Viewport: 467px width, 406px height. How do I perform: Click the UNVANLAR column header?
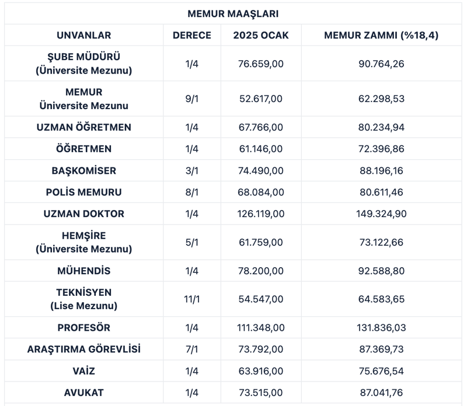click(x=83, y=36)
